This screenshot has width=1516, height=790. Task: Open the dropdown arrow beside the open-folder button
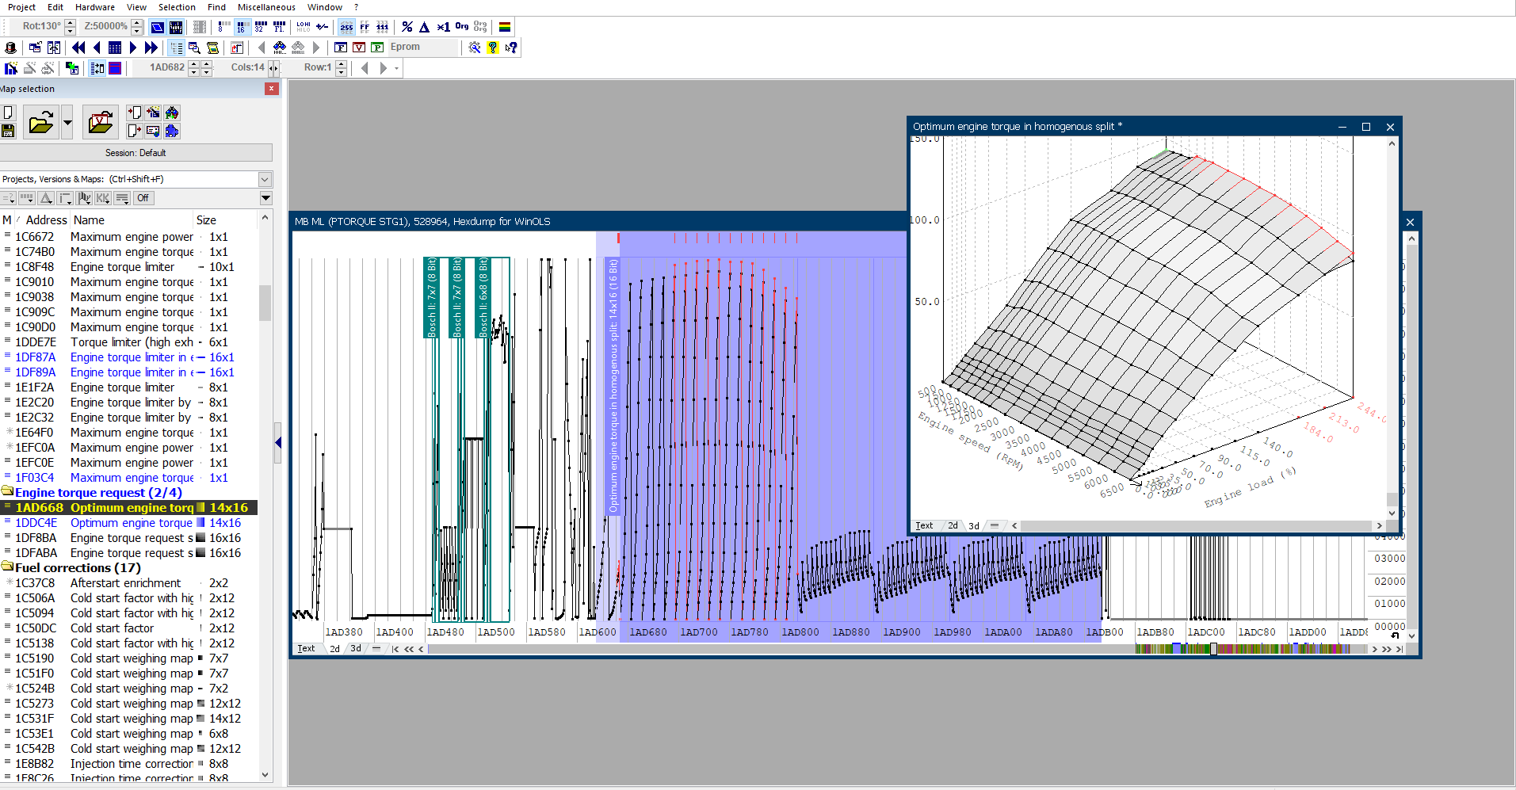tap(67, 123)
